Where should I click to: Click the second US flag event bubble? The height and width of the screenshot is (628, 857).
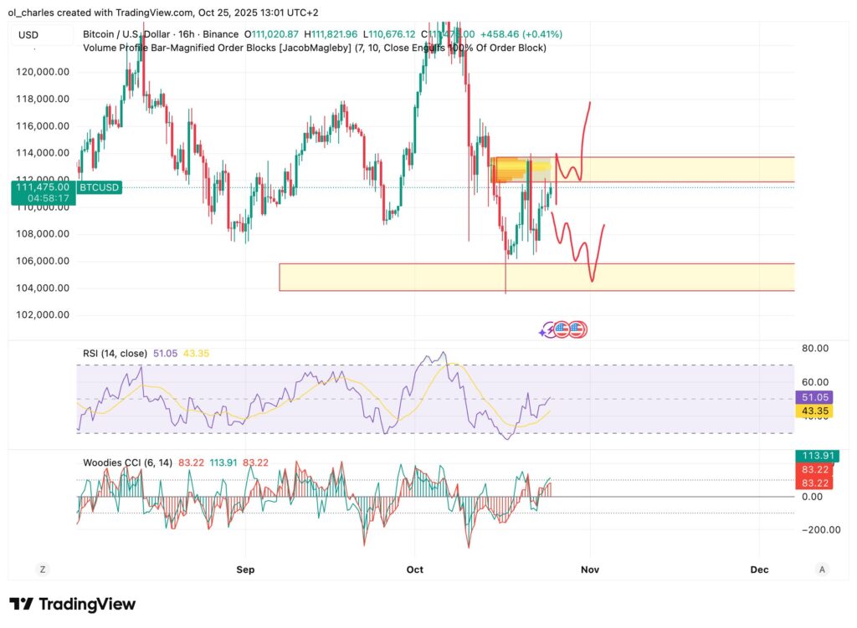(575, 329)
